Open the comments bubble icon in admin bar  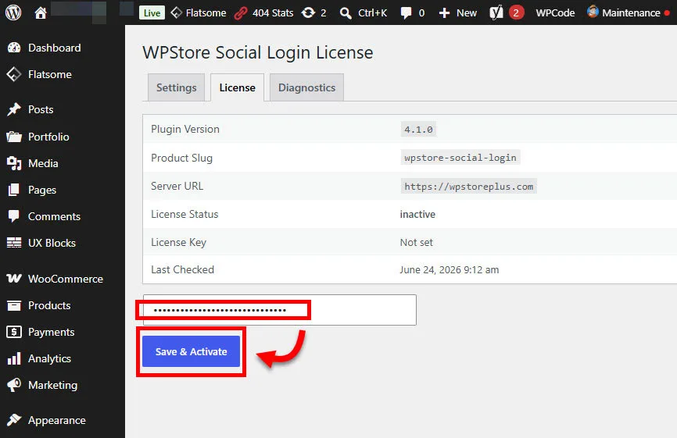[406, 13]
